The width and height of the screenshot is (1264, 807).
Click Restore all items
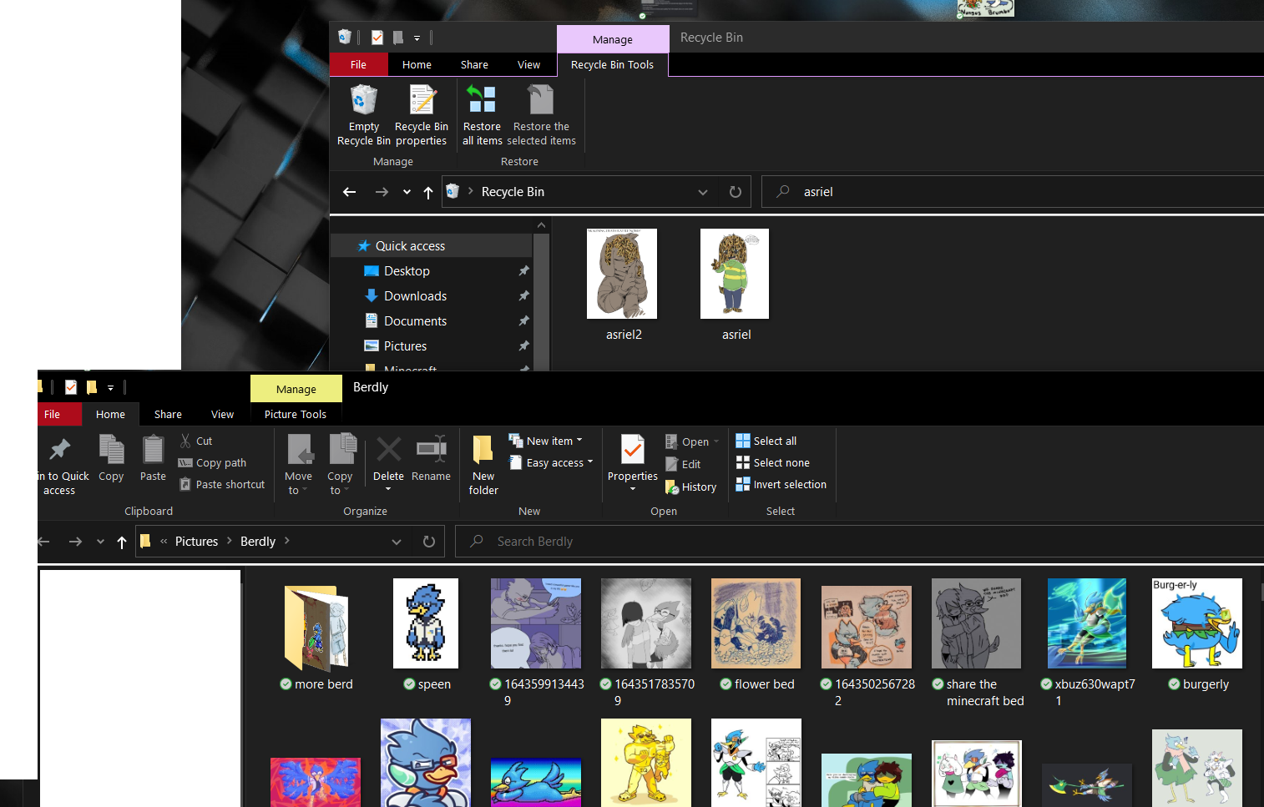[483, 115]
